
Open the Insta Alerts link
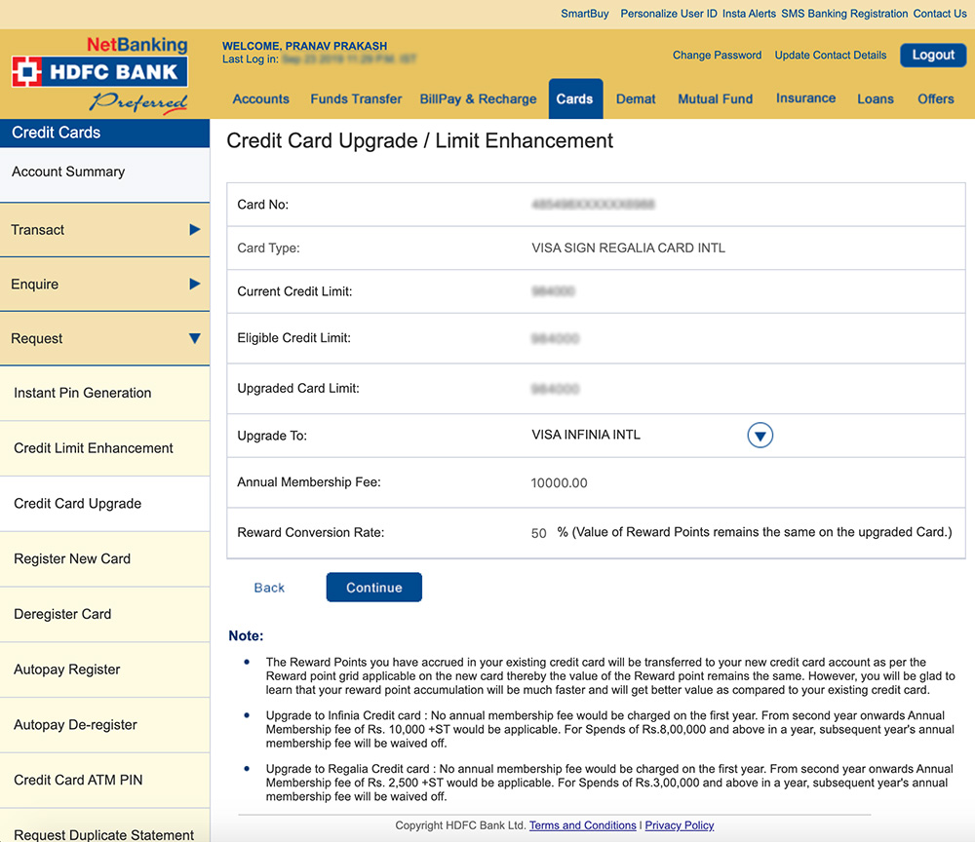pos(749,14)
